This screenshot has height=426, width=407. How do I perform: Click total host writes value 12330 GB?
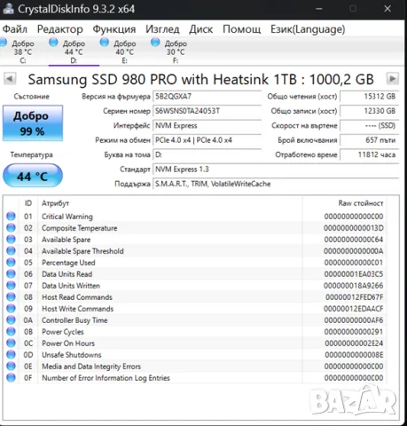click(x=370, y=111)
